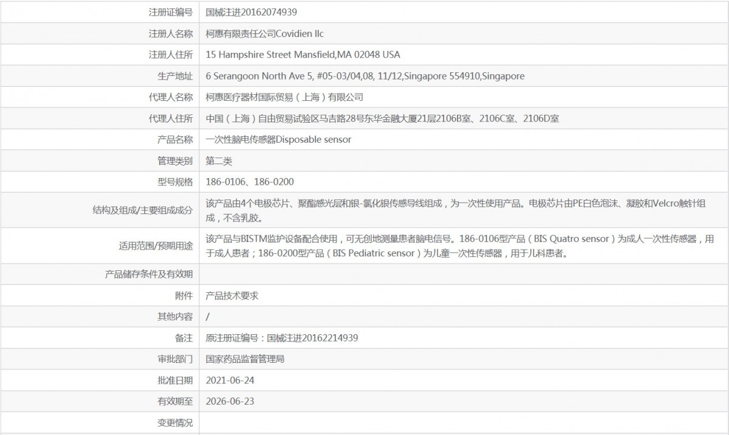Click the 附件 label
729x435 pixels.
(184, 296)
